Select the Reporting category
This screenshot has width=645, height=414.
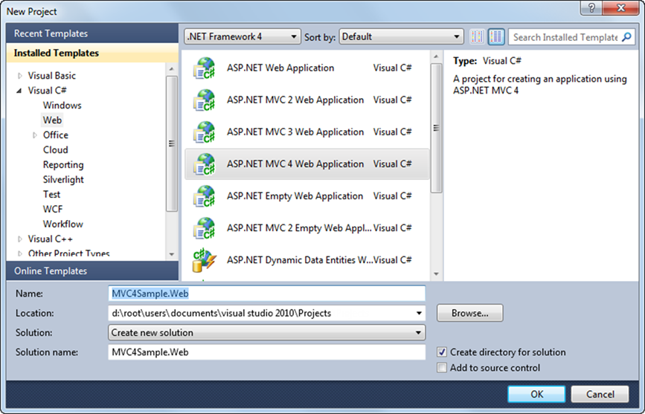click(63, 165)
